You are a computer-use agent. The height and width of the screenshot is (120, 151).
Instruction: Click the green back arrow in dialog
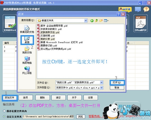pyautogui.click(x=92, y=21)
